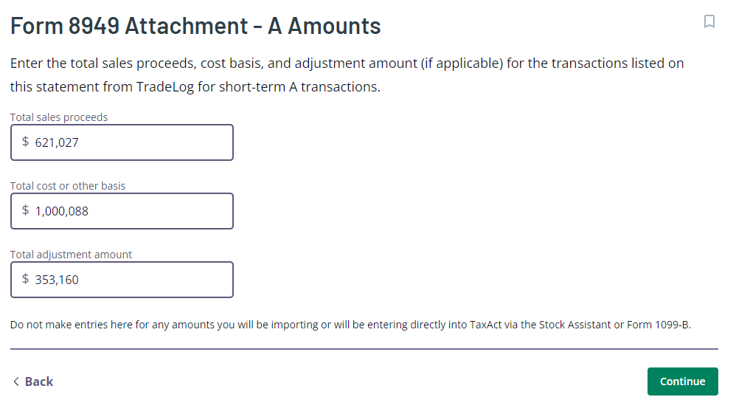
Task: Click the chevron arrow beside Back
Action: tap(16, 381)
